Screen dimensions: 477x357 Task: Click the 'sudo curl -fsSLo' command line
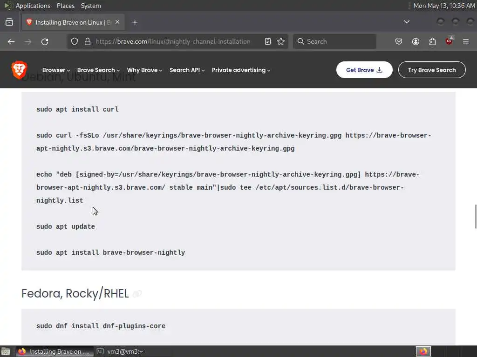coord(234,142)
